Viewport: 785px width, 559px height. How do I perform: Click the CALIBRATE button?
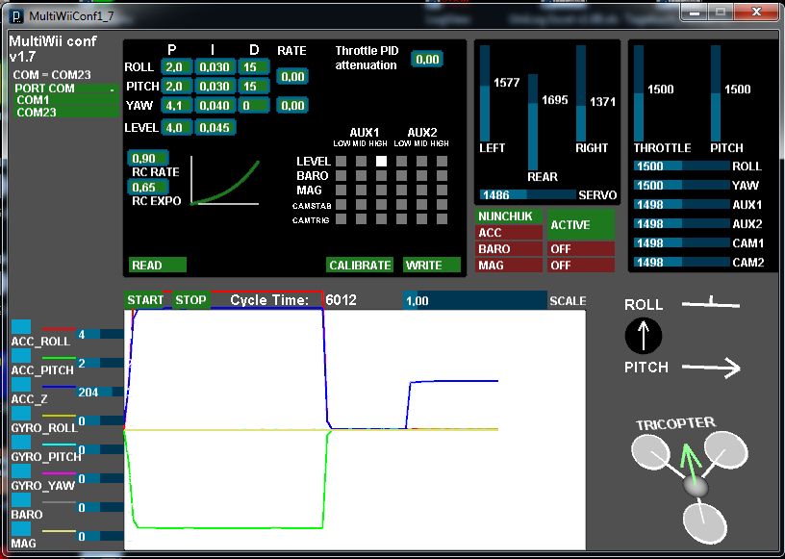[360, 265]
